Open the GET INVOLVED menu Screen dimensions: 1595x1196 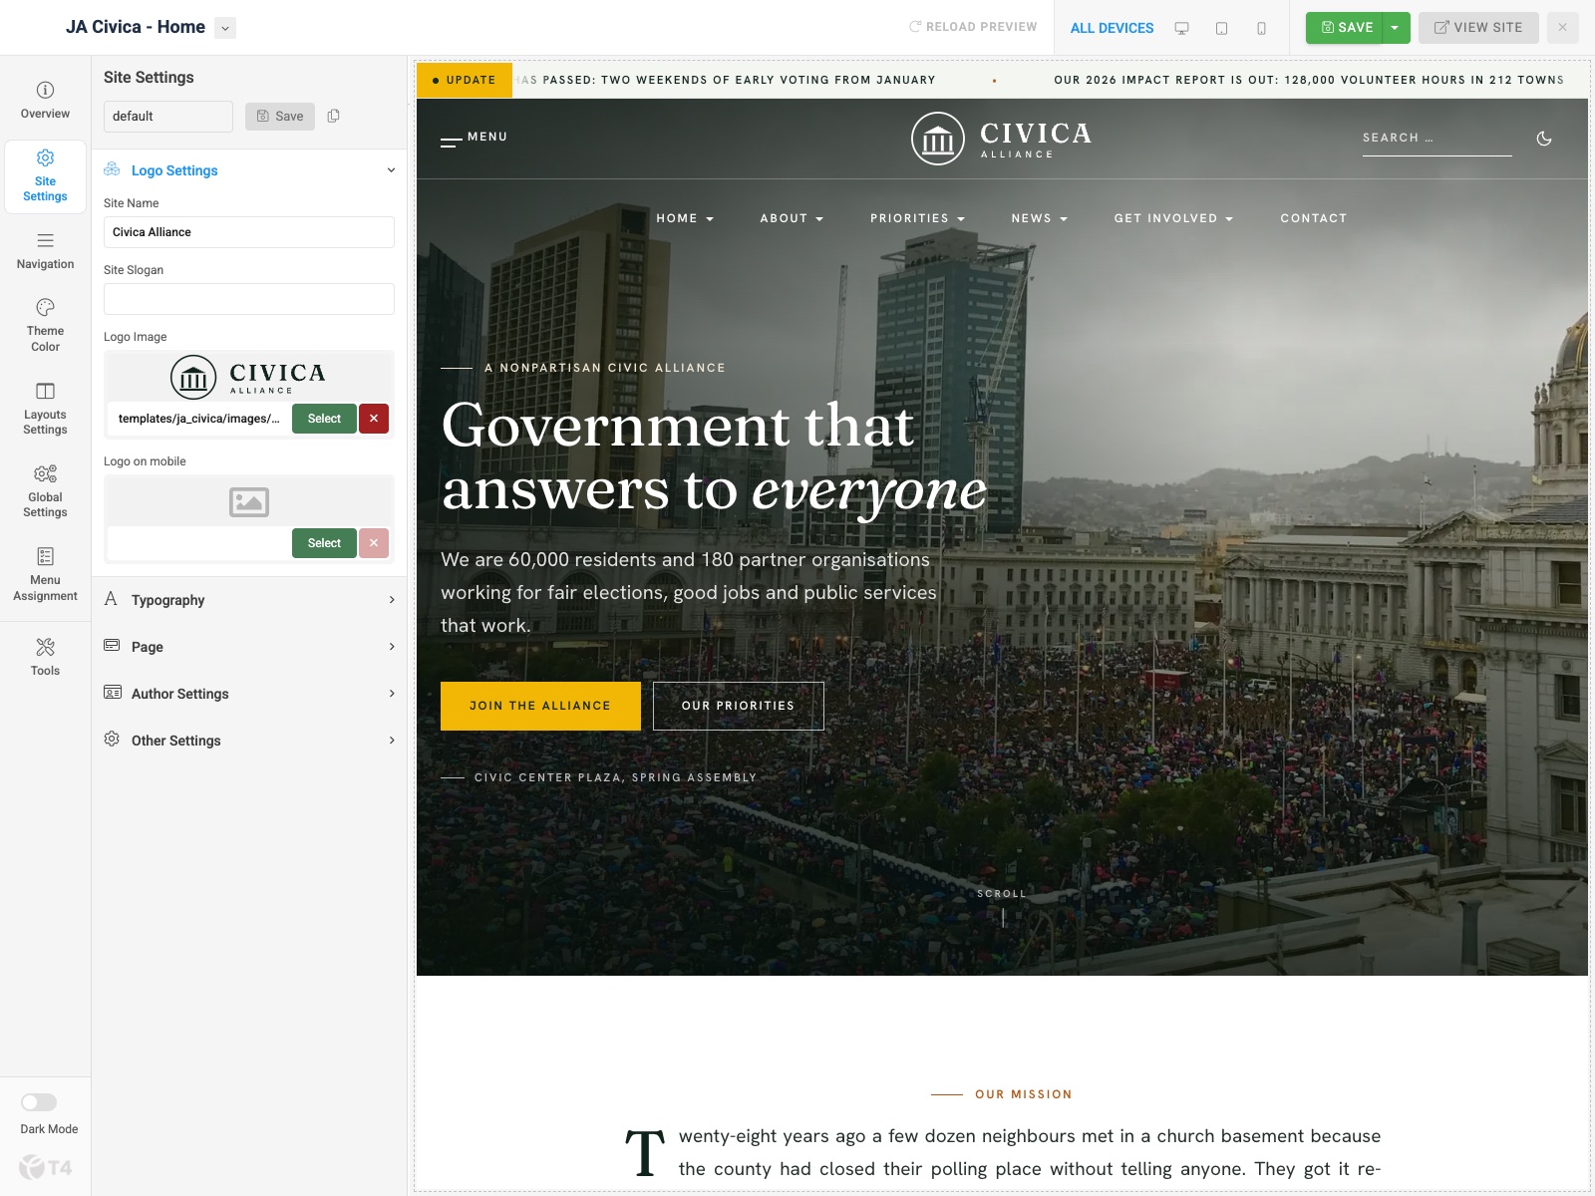coord(1173,218)
